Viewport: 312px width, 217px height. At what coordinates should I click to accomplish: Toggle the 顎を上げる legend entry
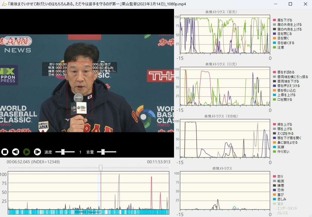tap(282, 129)
